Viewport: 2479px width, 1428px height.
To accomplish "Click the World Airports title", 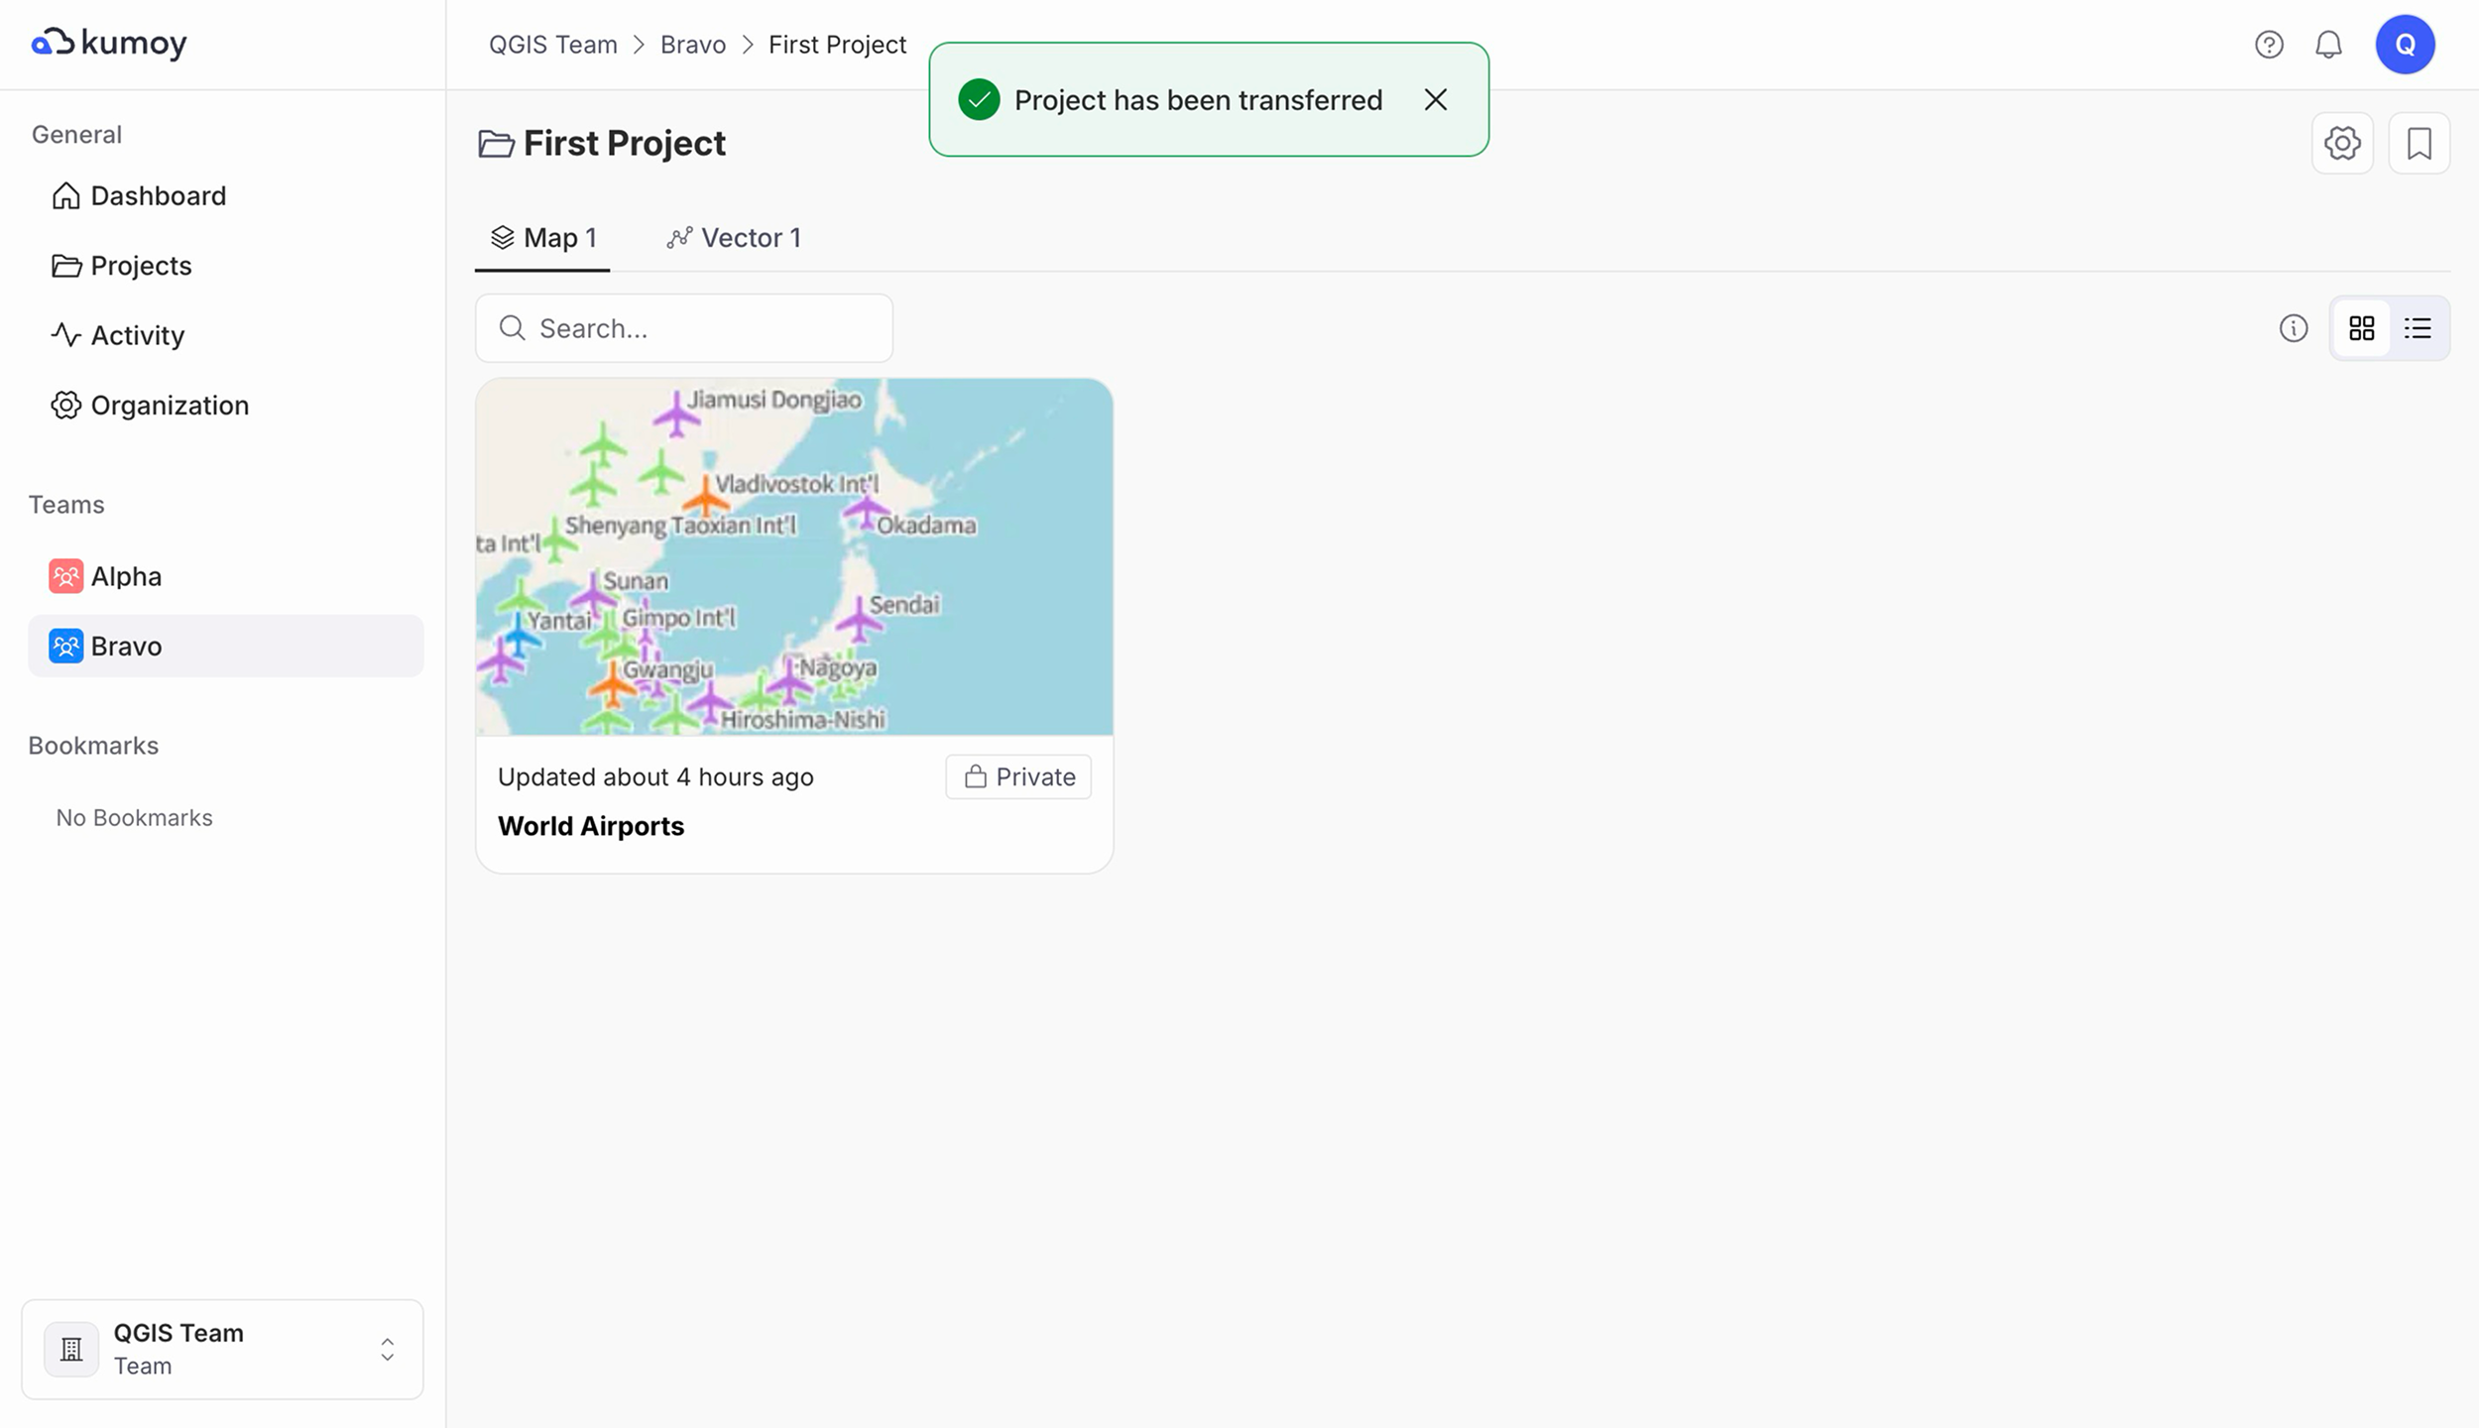I will click(591, 826).
